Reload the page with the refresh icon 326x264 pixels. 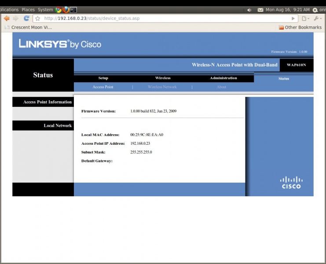(26, 18)
